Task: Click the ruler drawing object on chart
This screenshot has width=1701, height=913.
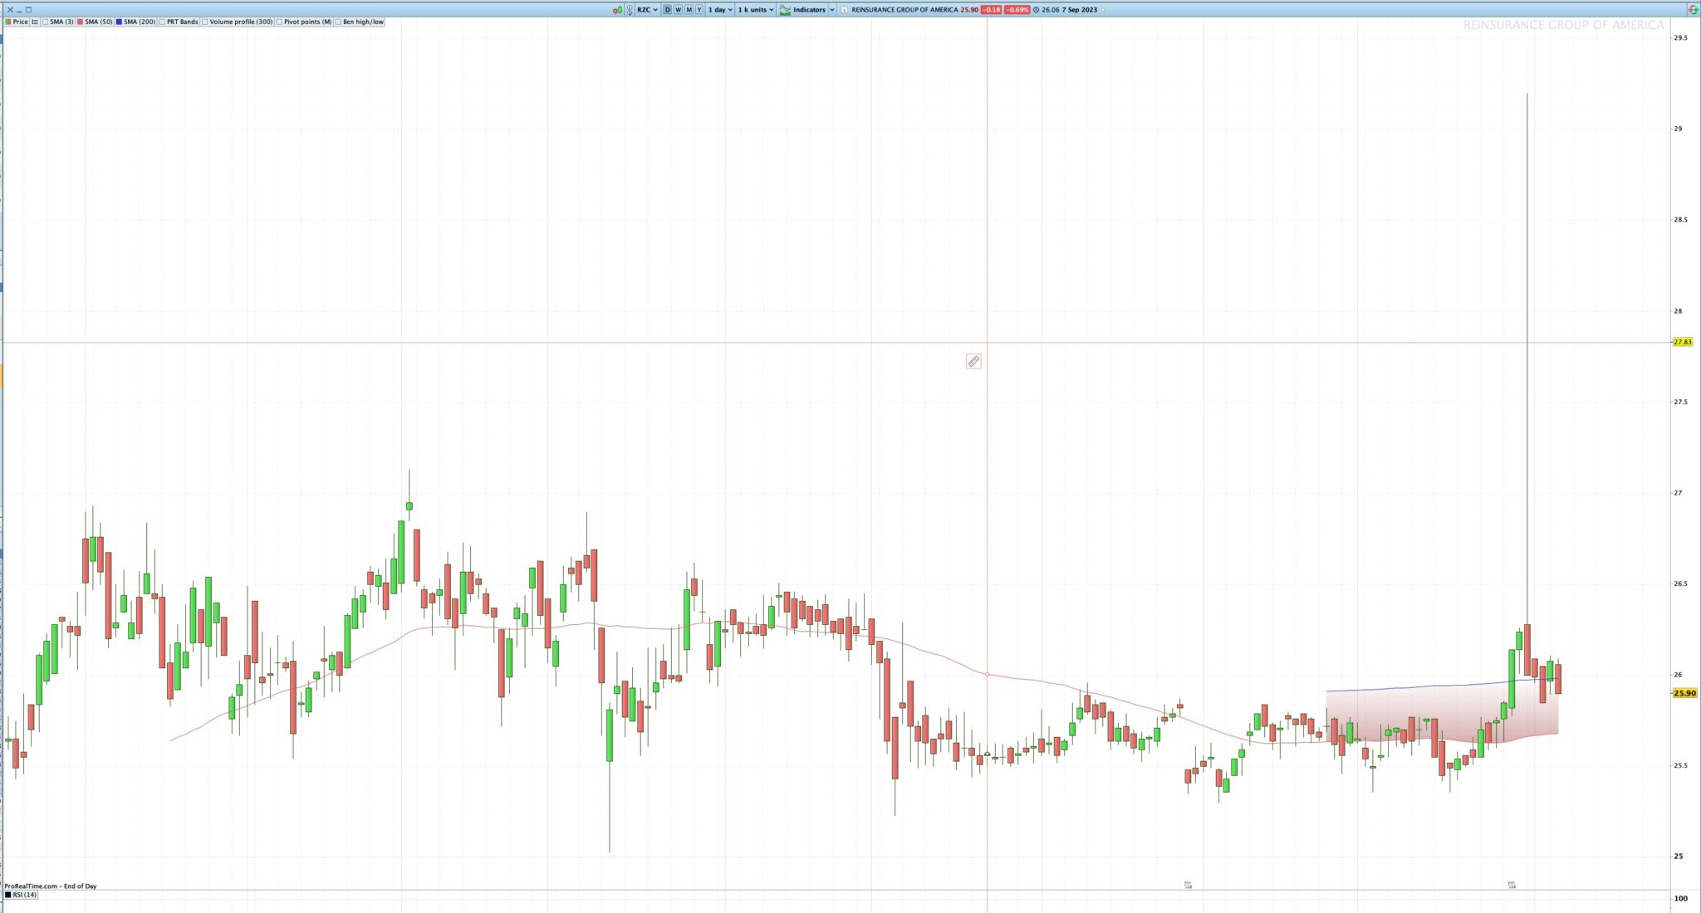Action: tap(973, 361)
